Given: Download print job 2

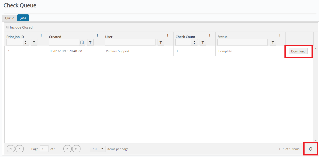Looking at the screenshot, I should pos(298,51).
